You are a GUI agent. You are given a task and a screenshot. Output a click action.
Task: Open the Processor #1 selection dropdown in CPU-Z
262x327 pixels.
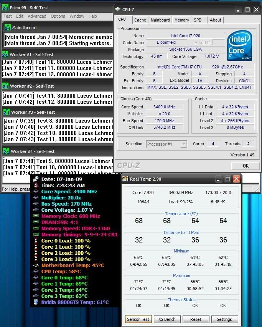point(184,144)
